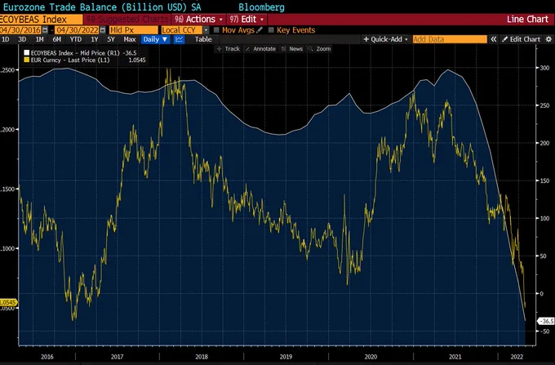Screen dimensions: 555x365
Task: Collapse panel with double chevron icon
Action: pyautogui.click(x=493, y=39)
